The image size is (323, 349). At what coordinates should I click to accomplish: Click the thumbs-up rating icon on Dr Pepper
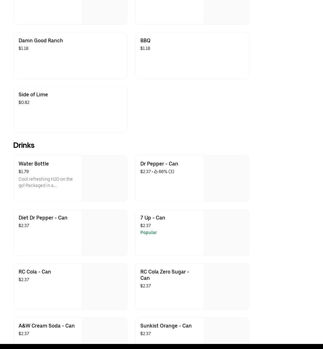coord(156,171)
